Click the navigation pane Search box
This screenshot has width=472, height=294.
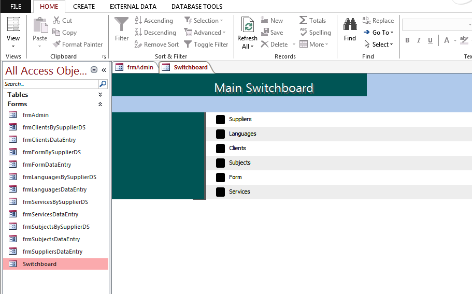coord(51,84)
